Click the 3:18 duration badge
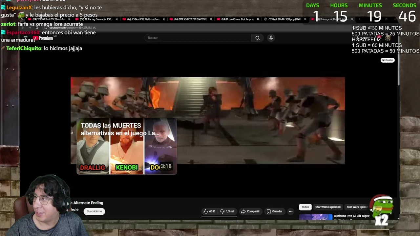420x236 pixels. point(166,167)
